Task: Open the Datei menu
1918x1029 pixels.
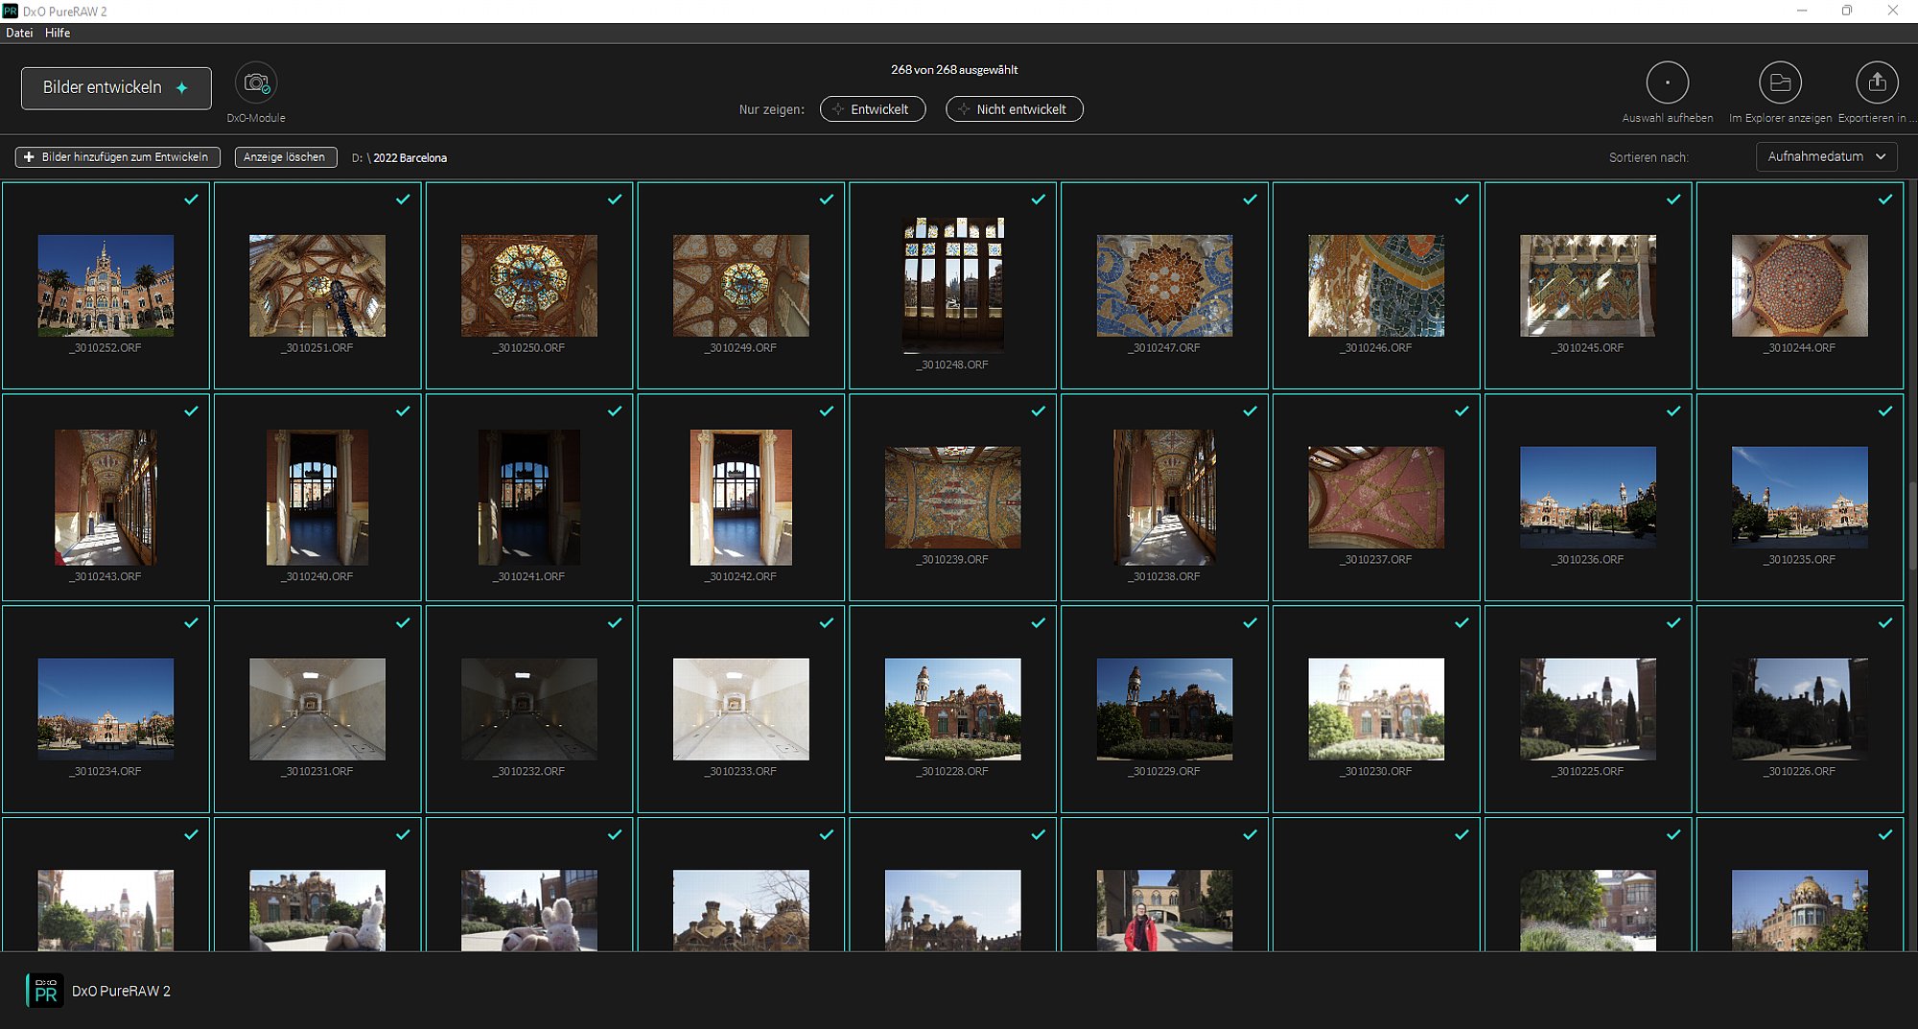Action: pos(19,33)
